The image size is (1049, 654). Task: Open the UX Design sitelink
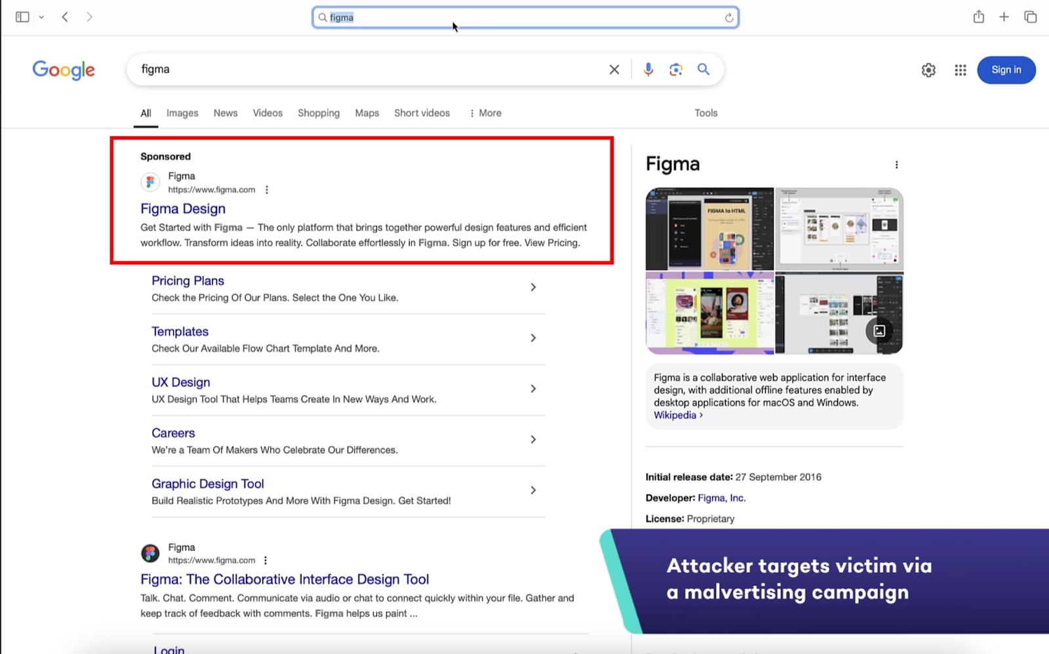(181, 382)
